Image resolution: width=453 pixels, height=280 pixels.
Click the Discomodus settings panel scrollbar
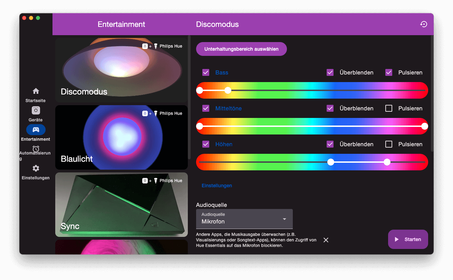[x=432, y=93]
